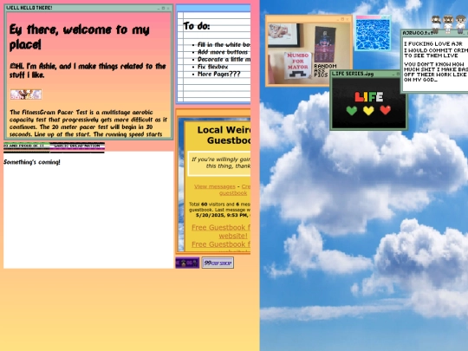Open the 99 GIF SHOP button

[218, 263]
